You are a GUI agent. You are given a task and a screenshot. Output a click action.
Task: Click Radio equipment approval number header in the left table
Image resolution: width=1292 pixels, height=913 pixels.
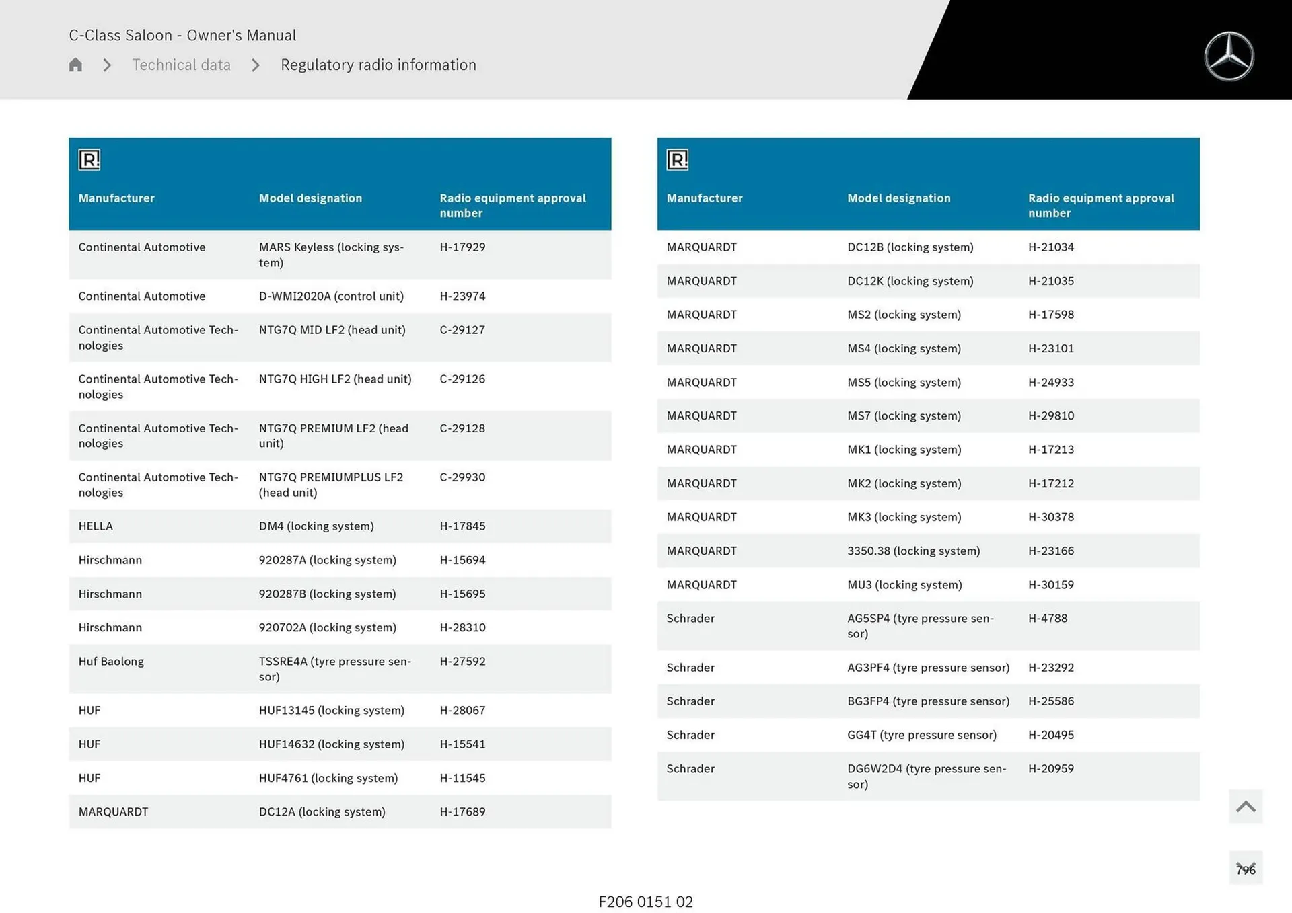(x=512, y=206)
